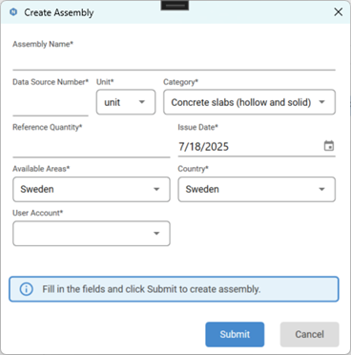This screenshot has height=355, width=351.
Task: Click the Available Areas dropdown arrow
Action: 156,189
